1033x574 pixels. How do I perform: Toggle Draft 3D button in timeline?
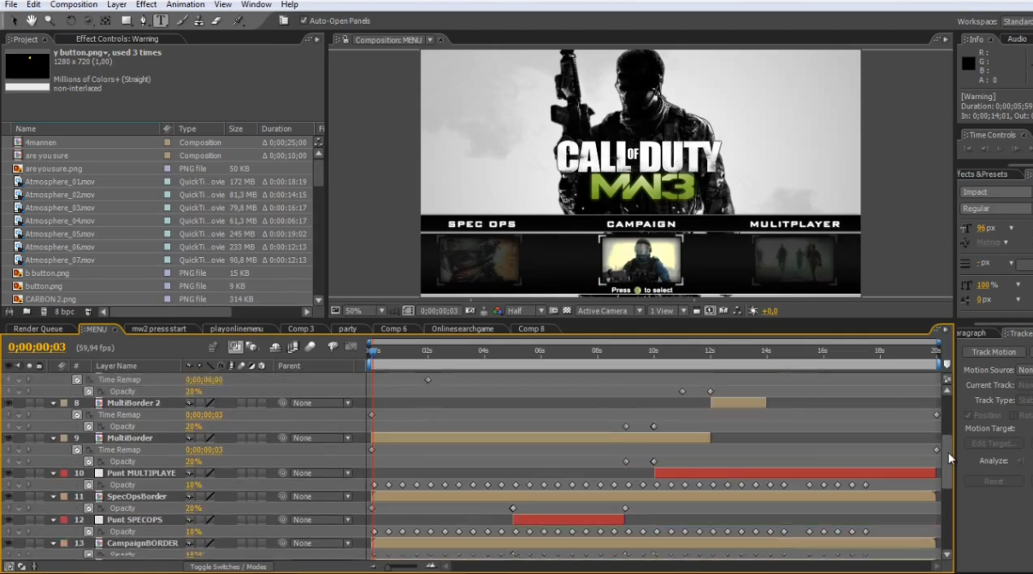[251, 347]
